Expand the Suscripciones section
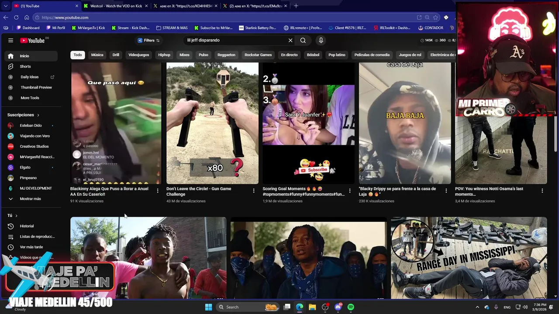 (24, 115)
